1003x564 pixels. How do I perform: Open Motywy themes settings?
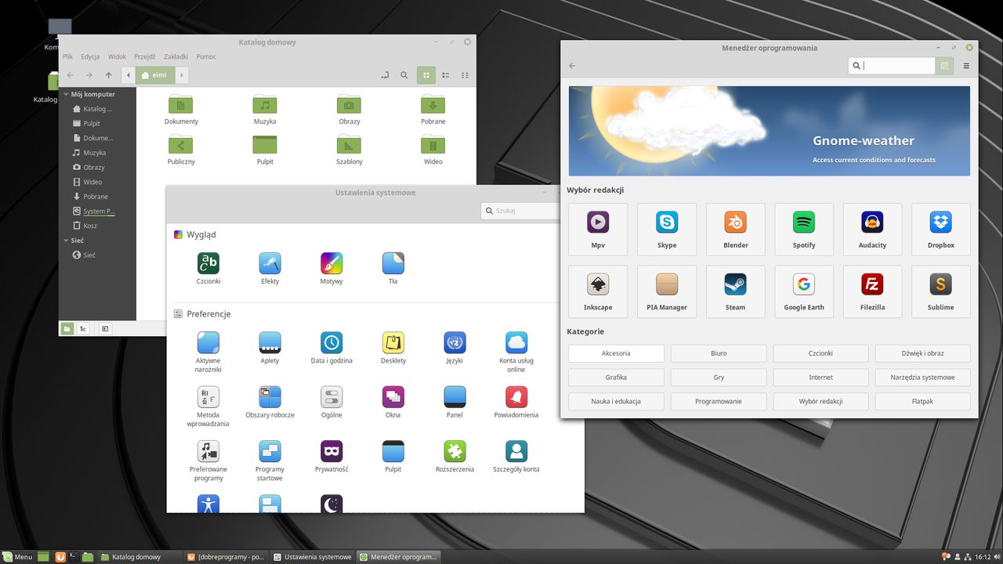(x=331, y=263)
